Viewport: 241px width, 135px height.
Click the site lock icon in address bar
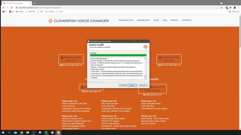click(x=17, y=7)
